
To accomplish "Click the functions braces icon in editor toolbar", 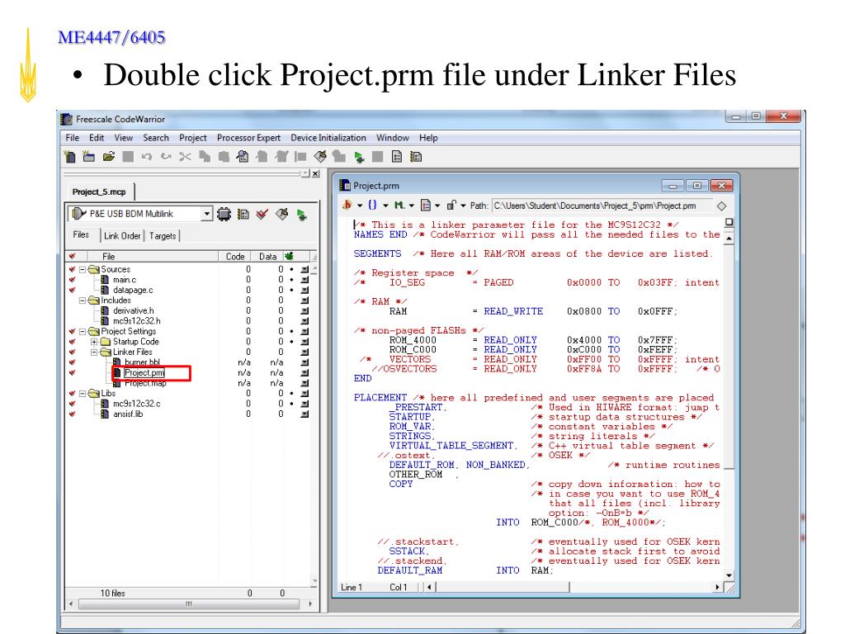I will tap(372, 206).
